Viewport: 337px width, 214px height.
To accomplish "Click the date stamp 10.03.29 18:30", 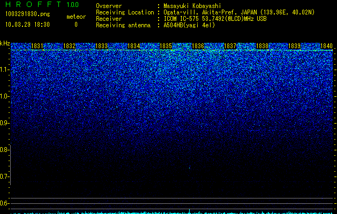I will click(27, 25).
